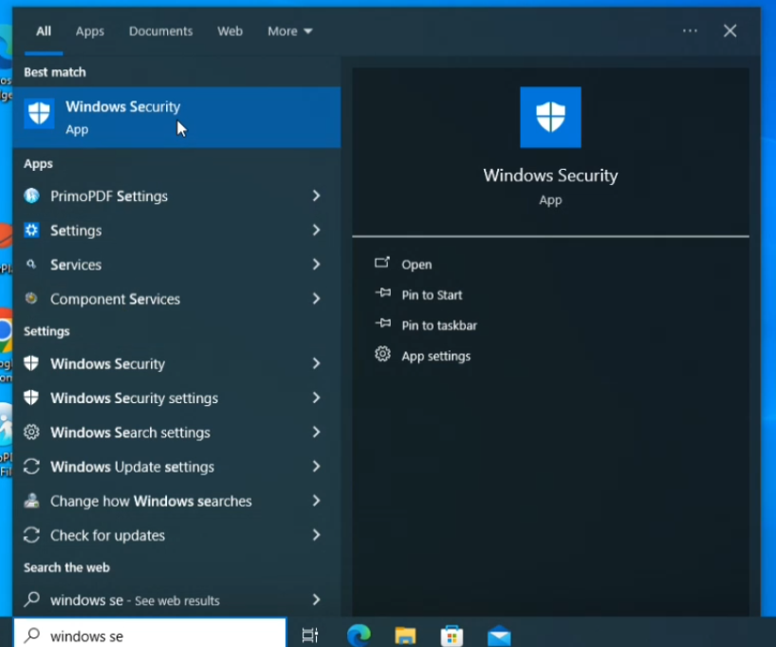Expand Windows Security settings arrow
Viewport: 776px width, 647px height.
pyautogui.click(x=316, y=397)
